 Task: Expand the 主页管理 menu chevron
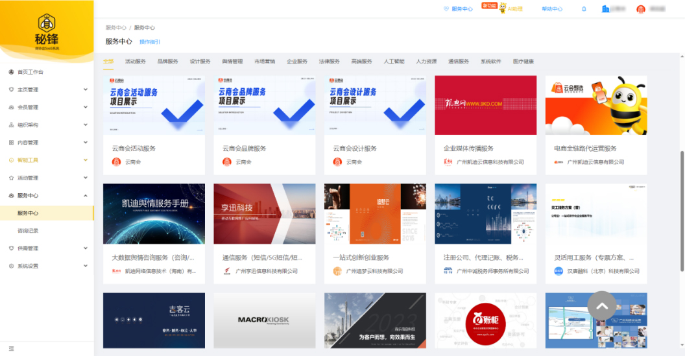coord(85,89)
